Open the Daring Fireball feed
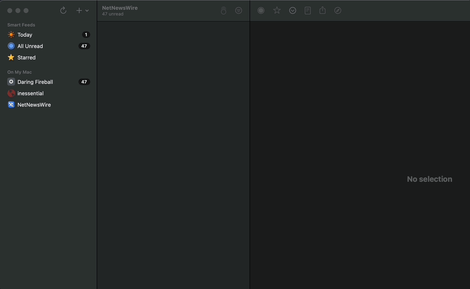Screen dimensions: 470x289 coord(48,82)
